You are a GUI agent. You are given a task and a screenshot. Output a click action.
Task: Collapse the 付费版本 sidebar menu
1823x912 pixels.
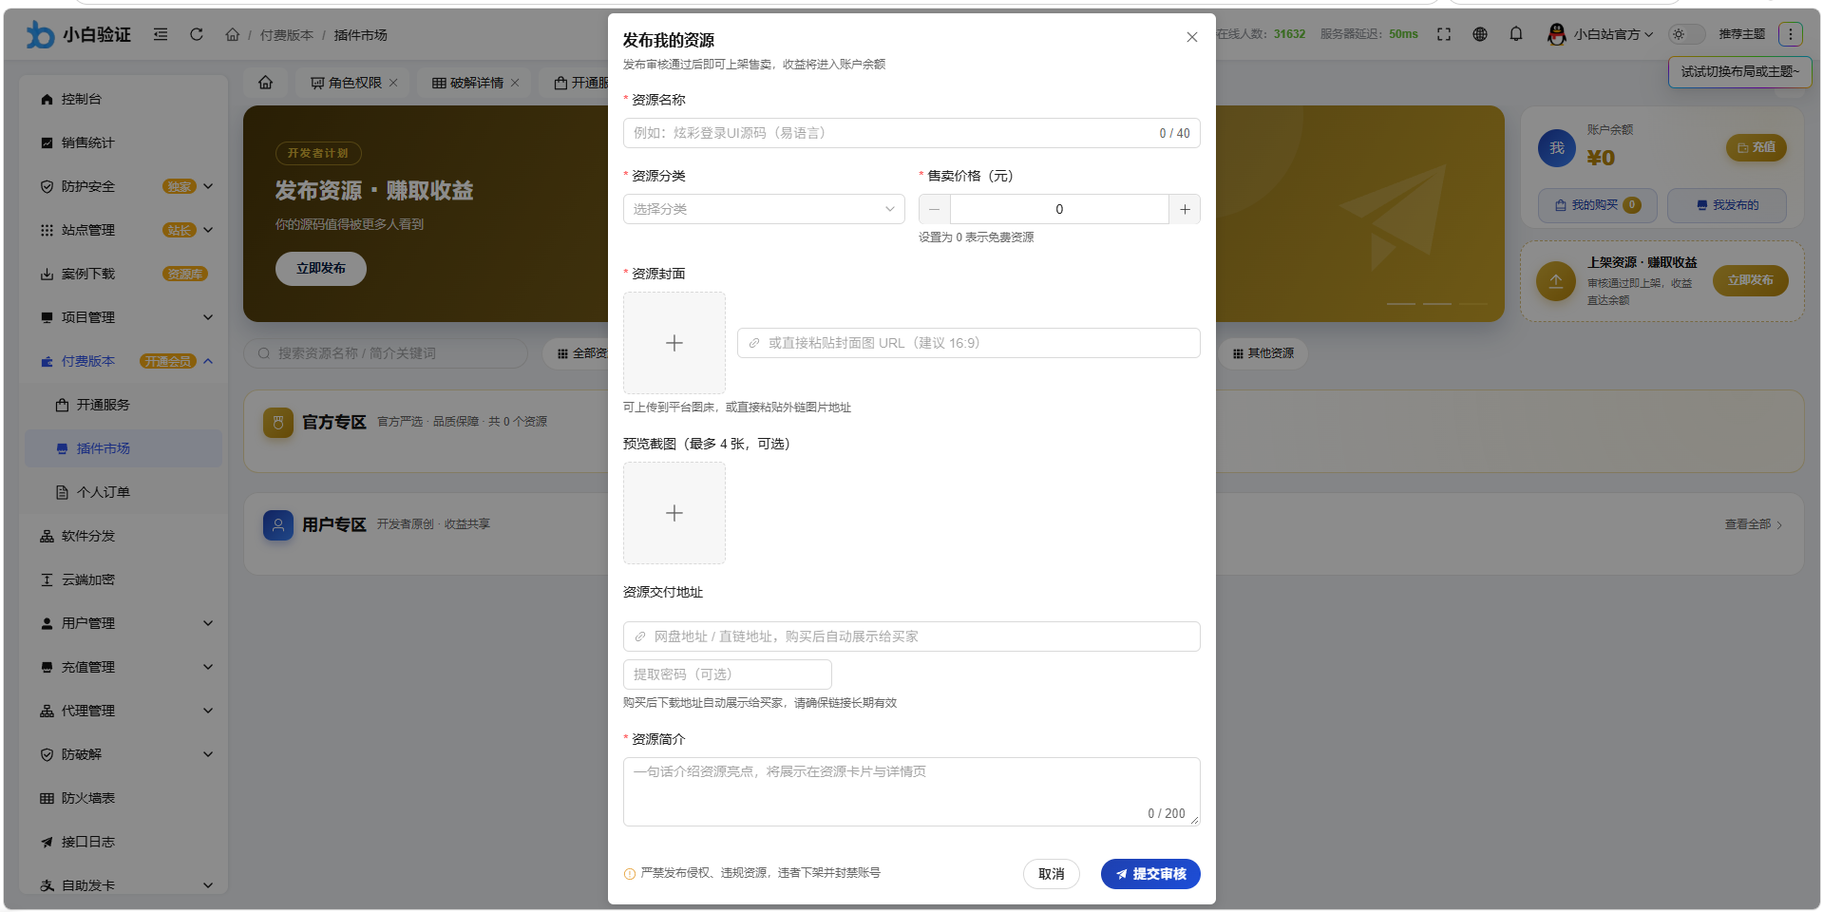(123, 361)
